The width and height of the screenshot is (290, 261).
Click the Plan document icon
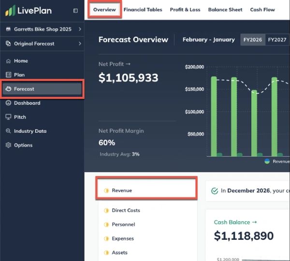(8, 75)
